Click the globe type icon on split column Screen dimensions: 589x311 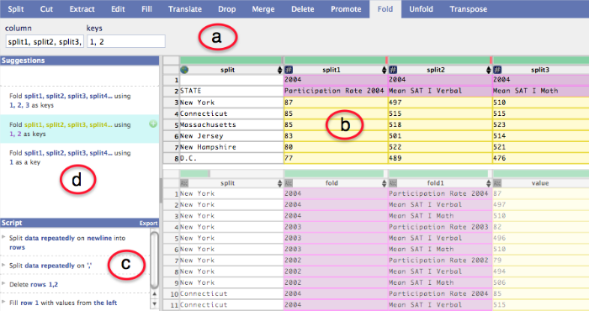(x=184, y=70)
